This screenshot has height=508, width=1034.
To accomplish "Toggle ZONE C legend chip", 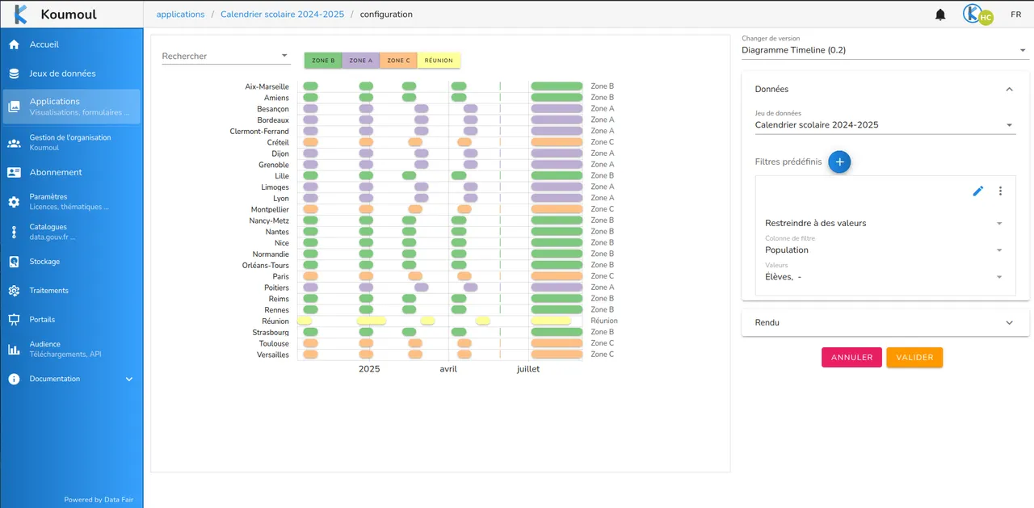I will tap(398, 61).
